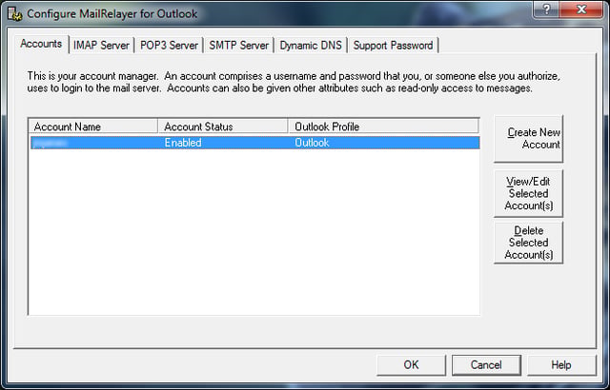Open the IMAP Server tab

click(x=101, y=46)
